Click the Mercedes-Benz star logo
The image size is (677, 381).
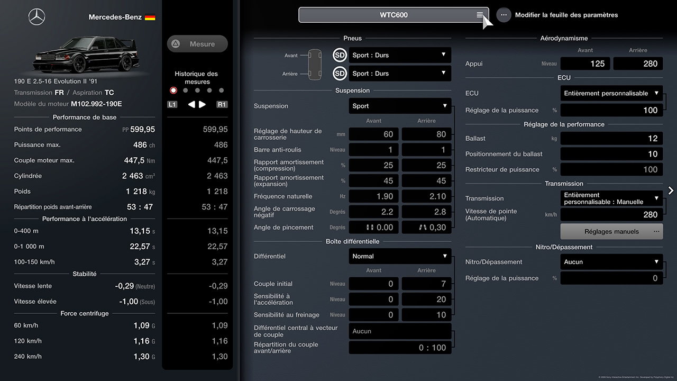[x=36, y=17]
